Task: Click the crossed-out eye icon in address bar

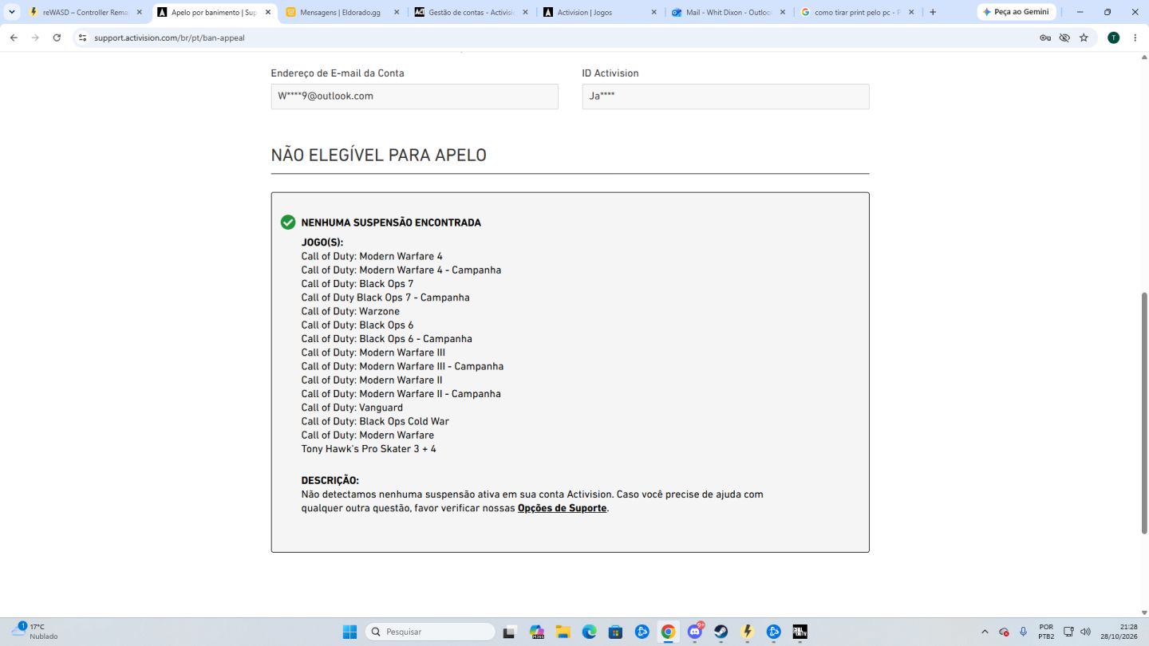Action: pyautogui.click(x=1064, y=37)
